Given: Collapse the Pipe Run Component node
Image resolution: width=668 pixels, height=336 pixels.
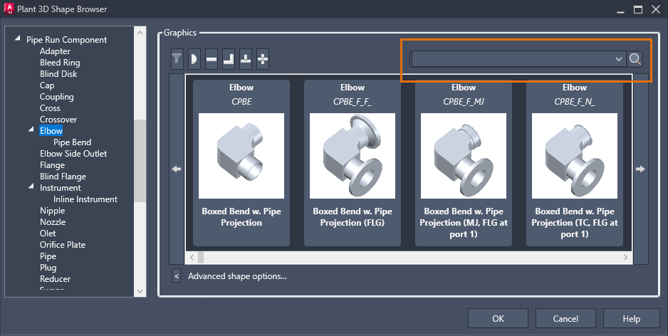Looking at the screenshot, I should click(x=18, y=38).
